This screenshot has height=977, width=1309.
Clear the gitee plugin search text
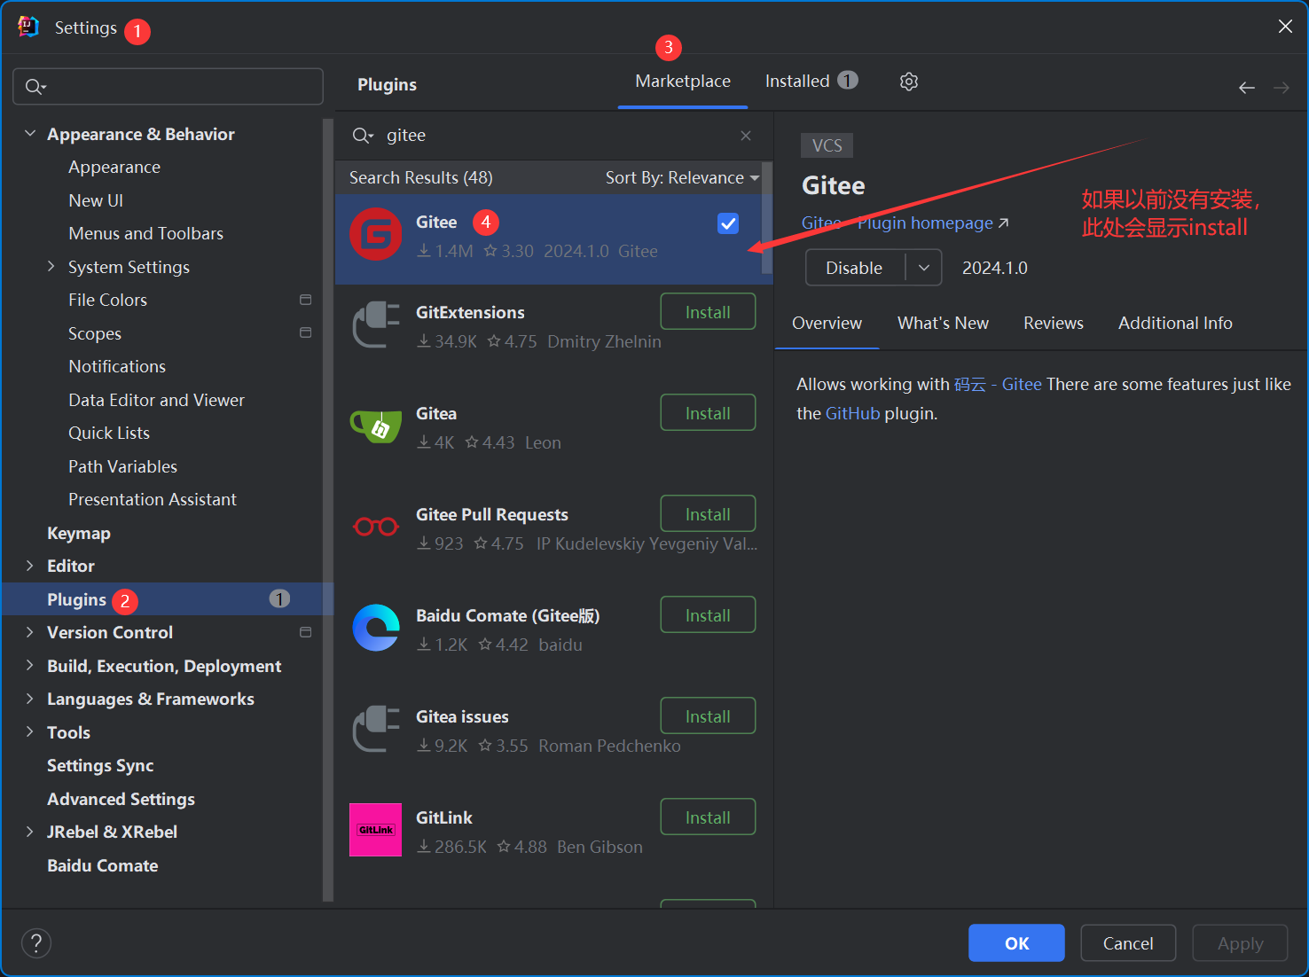point(745,136)
